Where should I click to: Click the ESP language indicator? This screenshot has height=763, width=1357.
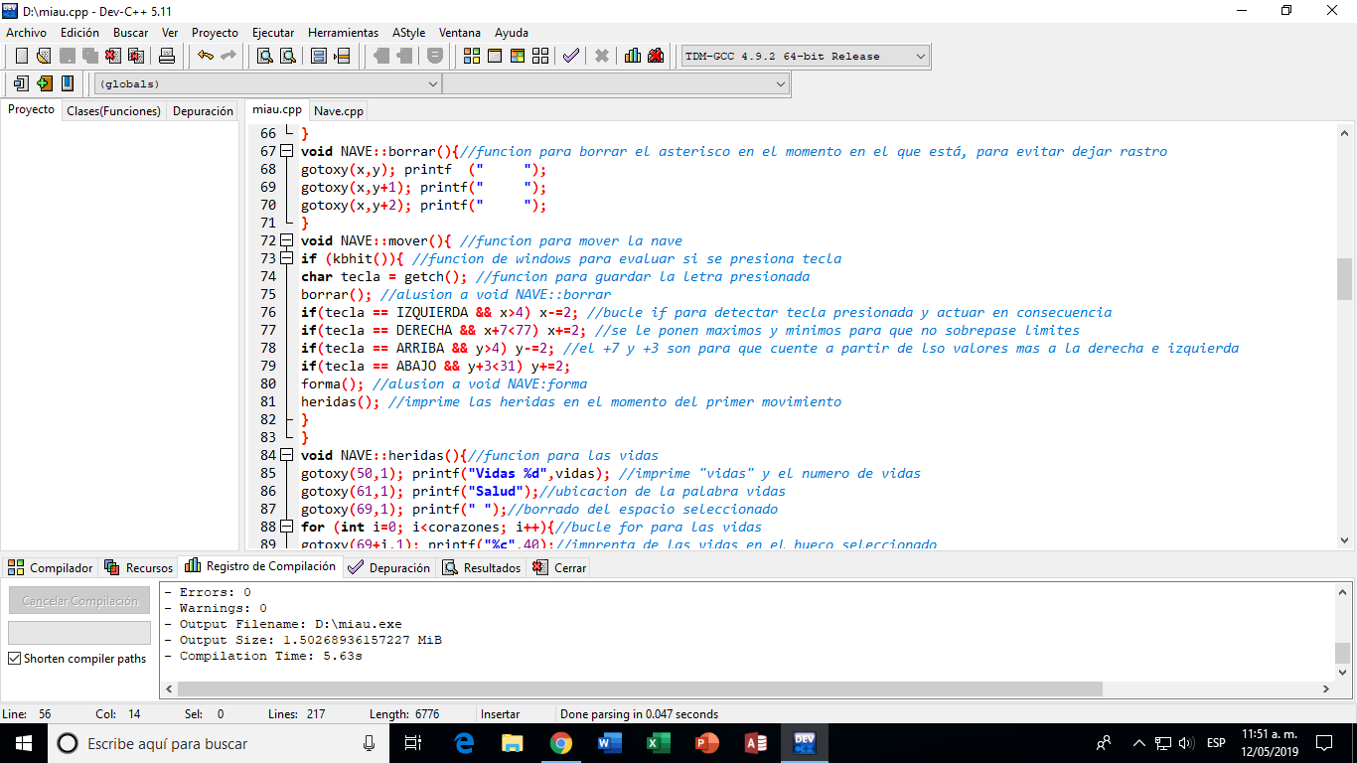[1216, 743]
